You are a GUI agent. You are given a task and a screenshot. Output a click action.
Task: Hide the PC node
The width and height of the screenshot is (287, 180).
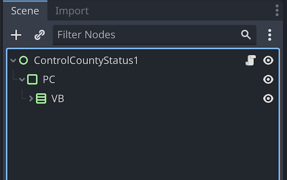click(268, 79)
